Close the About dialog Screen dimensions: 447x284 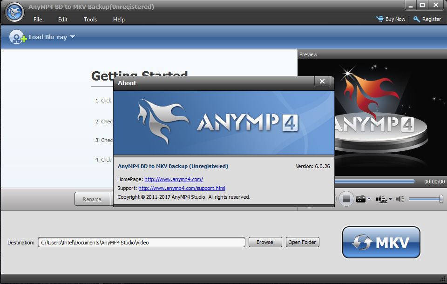pos(322,82)
